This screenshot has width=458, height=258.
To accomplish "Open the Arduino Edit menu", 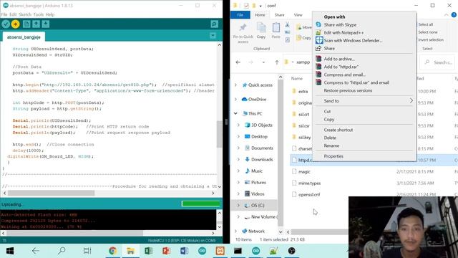I will (x=13, y=14).
